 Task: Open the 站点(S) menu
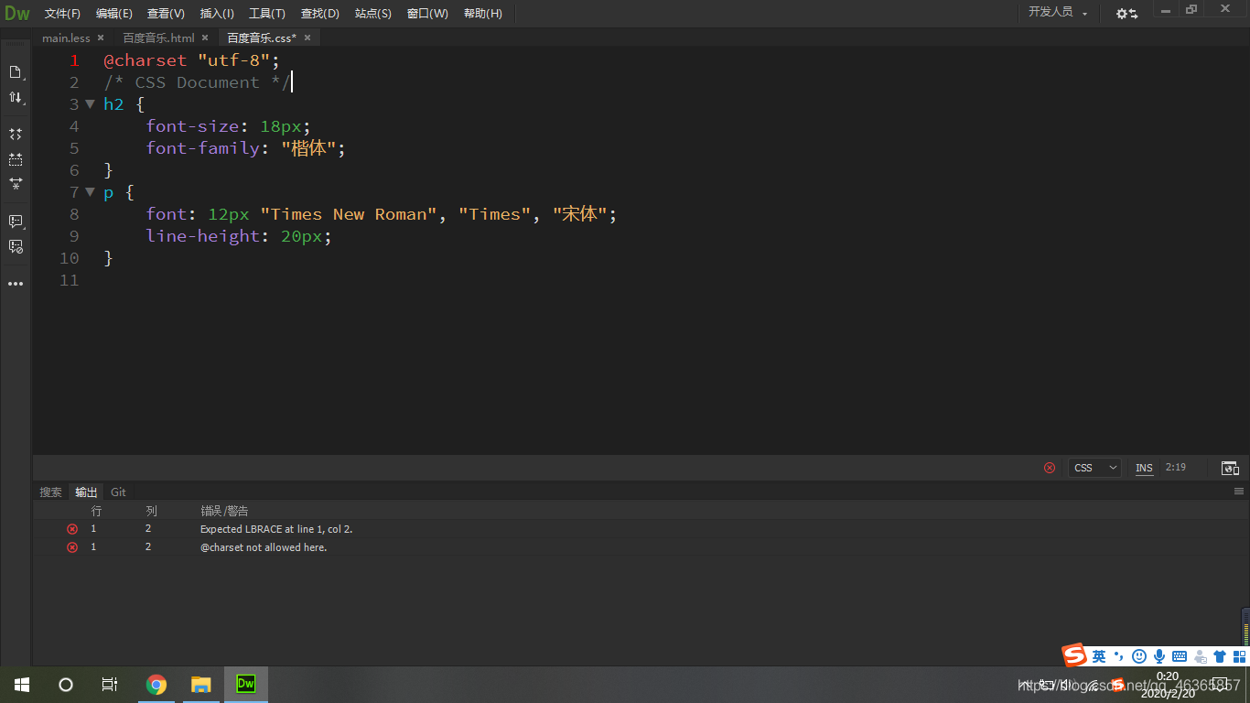(373, 14)
